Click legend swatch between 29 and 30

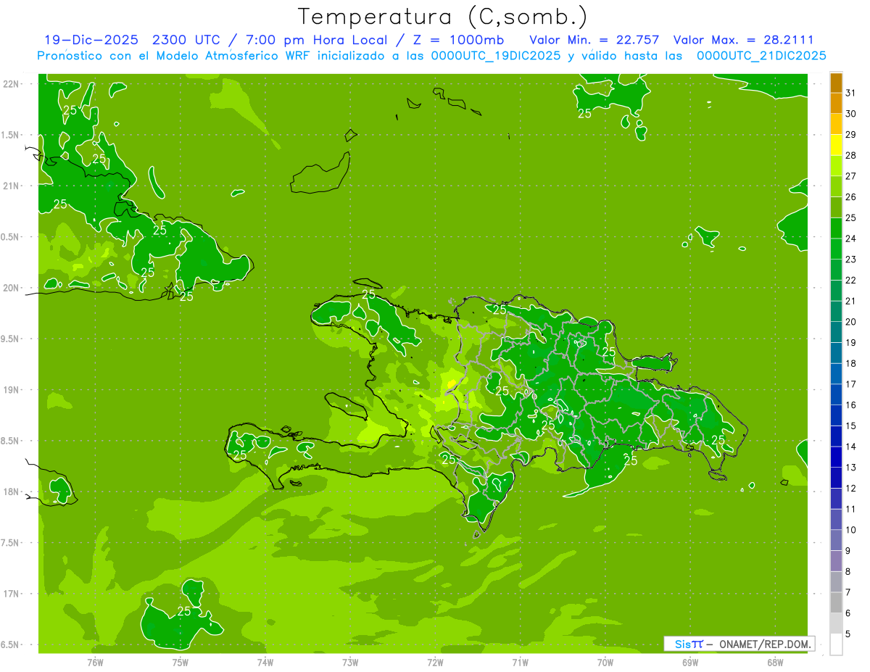(x=836, y=125)
